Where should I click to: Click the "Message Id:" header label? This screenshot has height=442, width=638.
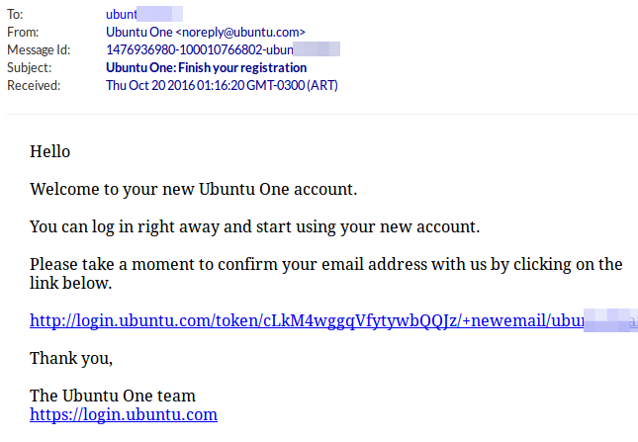[x=39, y=50]
